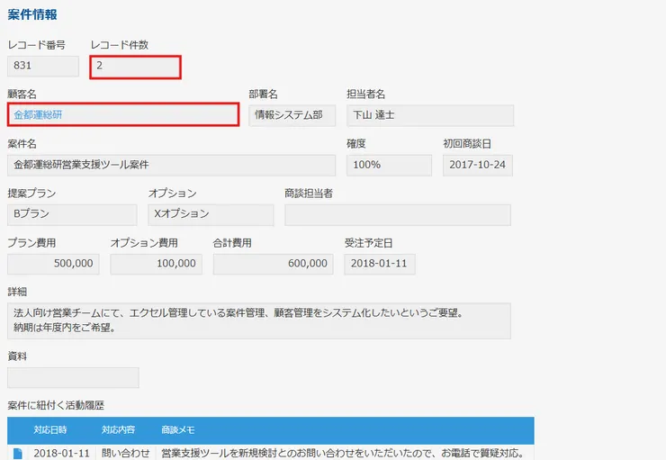The width and height of the screenshot is (666, 460).
Task: Click the empty 資料 attachment field
Action: 73,377
